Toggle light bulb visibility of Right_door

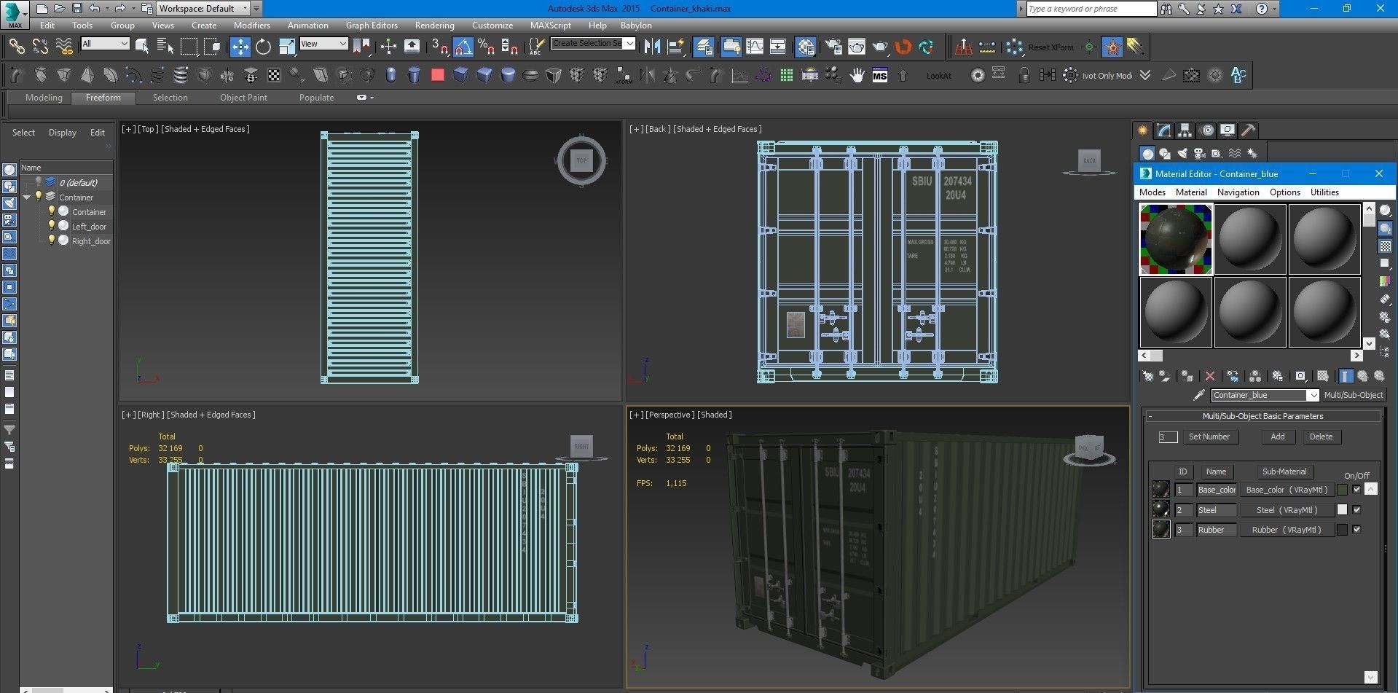point(52,240)
